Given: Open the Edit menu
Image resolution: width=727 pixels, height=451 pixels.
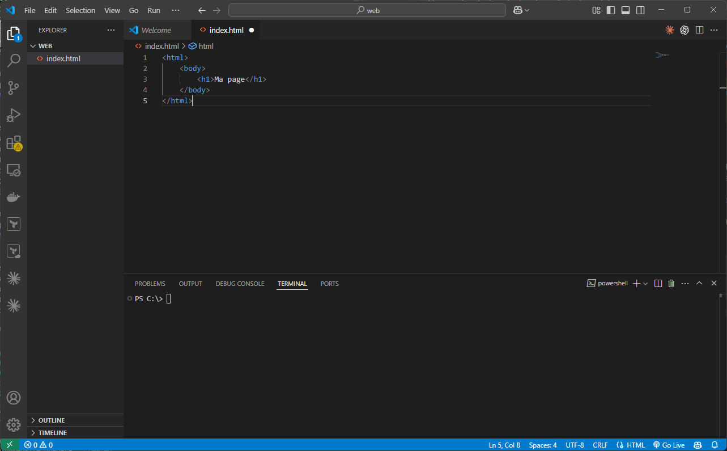Looking at the screenshot, I should click(x=50, y=10).
